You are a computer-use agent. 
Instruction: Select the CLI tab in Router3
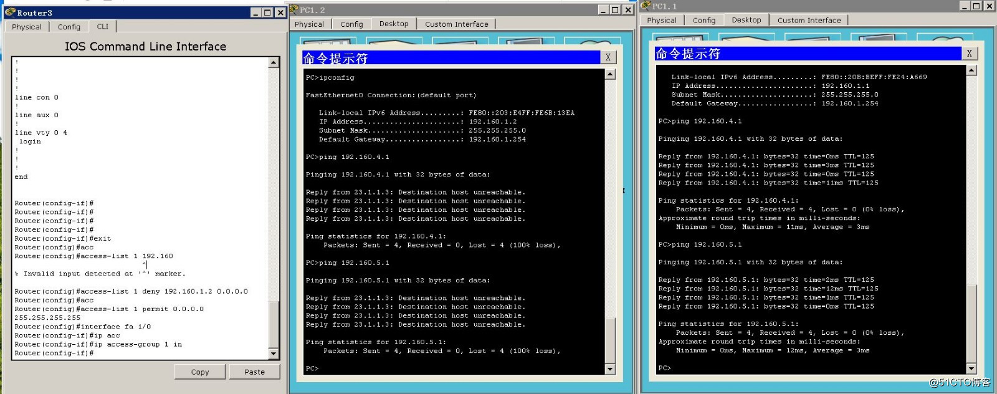[103, 26]
